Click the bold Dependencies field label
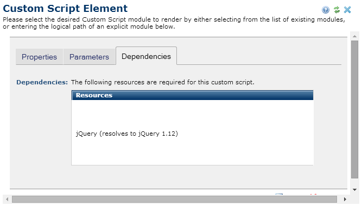 (42, 82)
